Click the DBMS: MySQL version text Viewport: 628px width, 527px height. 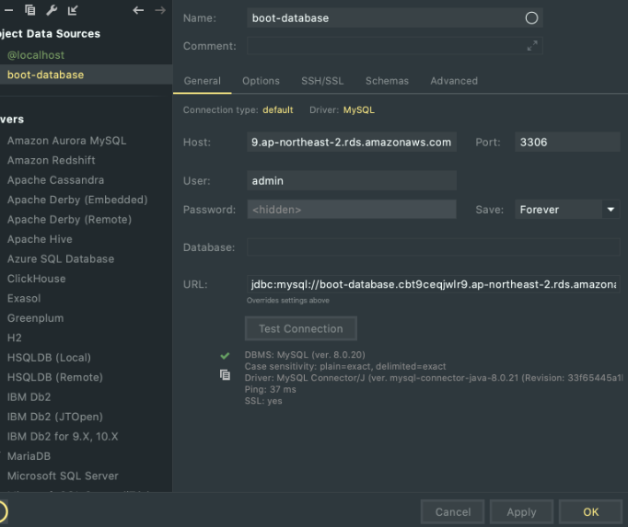(x=305, y=355)
